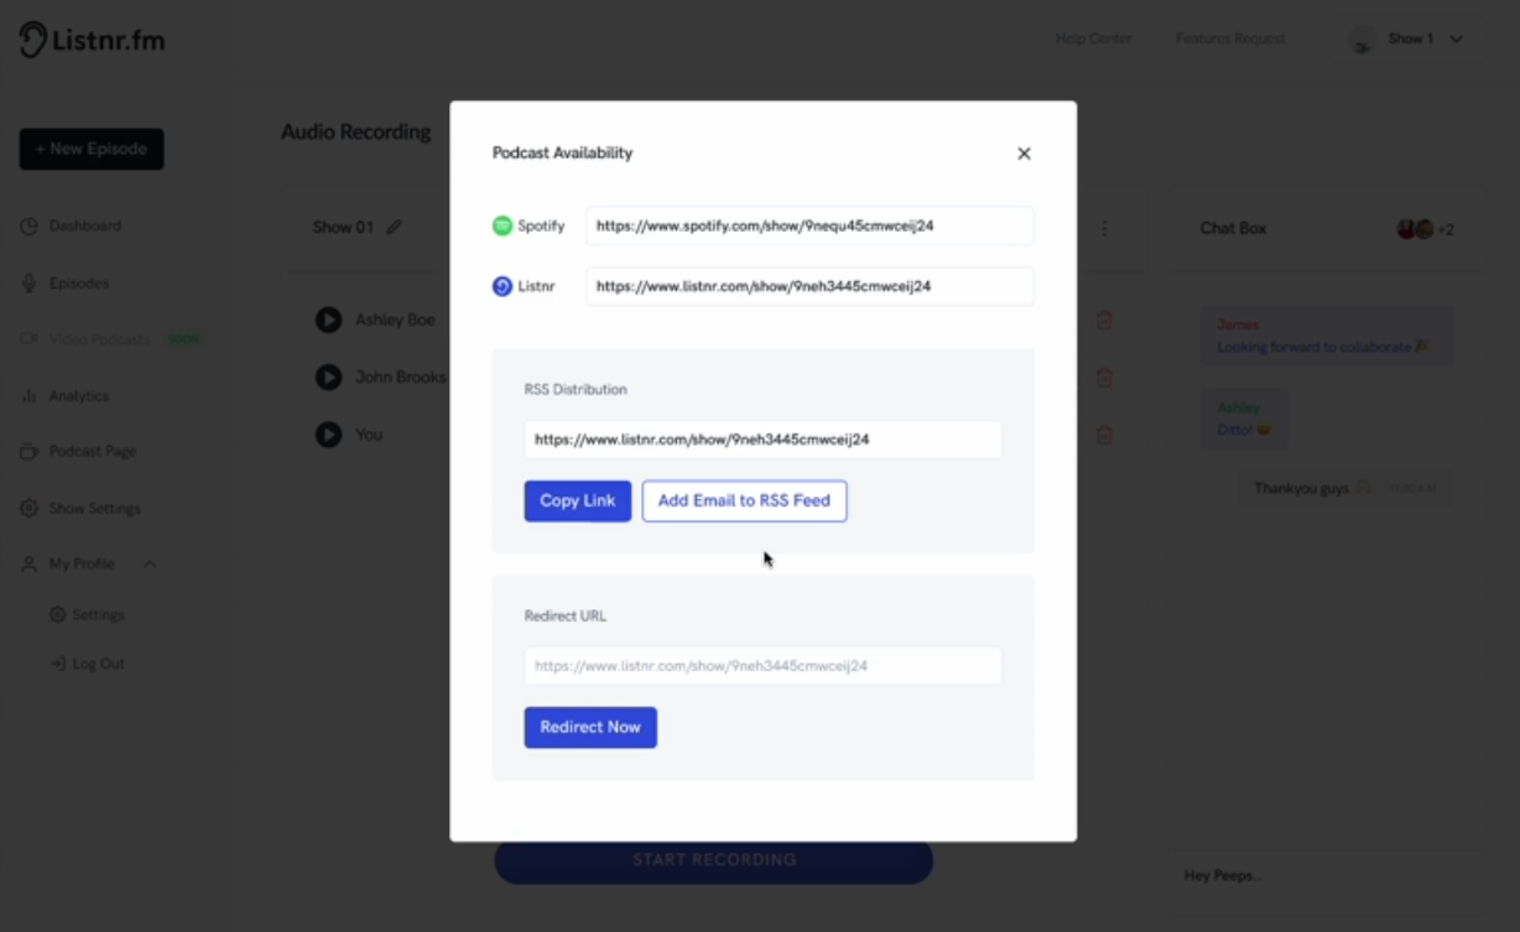Click the Redirect Now button
Viewport: 1520px width, 932px height.
tap(590, 727)
